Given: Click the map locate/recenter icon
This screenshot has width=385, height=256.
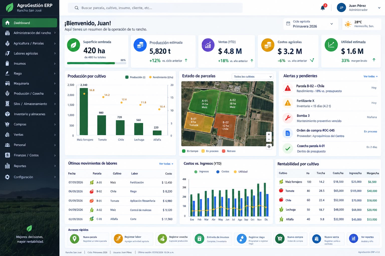Looking at the screenshot, I should click(x=269, y=147).
